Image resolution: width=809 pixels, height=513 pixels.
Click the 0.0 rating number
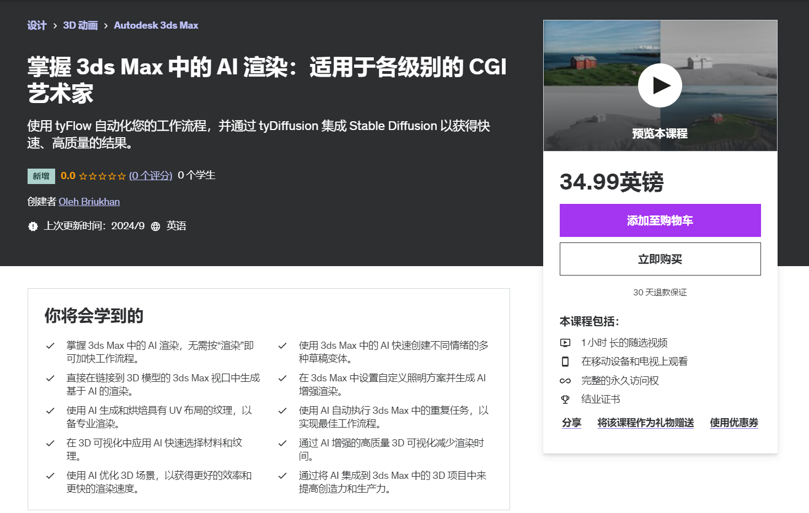point(68,176)
